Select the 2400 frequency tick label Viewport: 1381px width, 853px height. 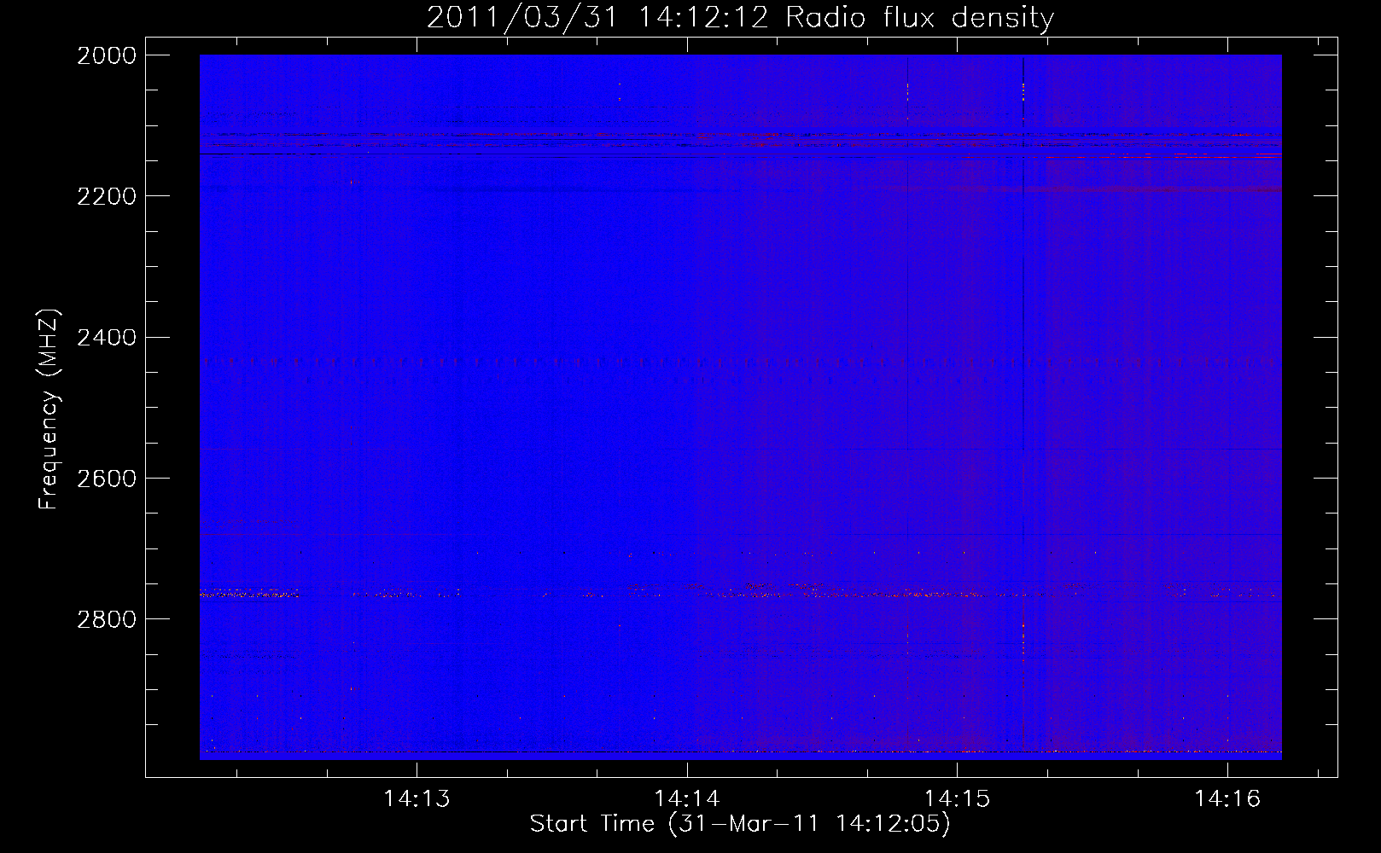pos(107,338)
